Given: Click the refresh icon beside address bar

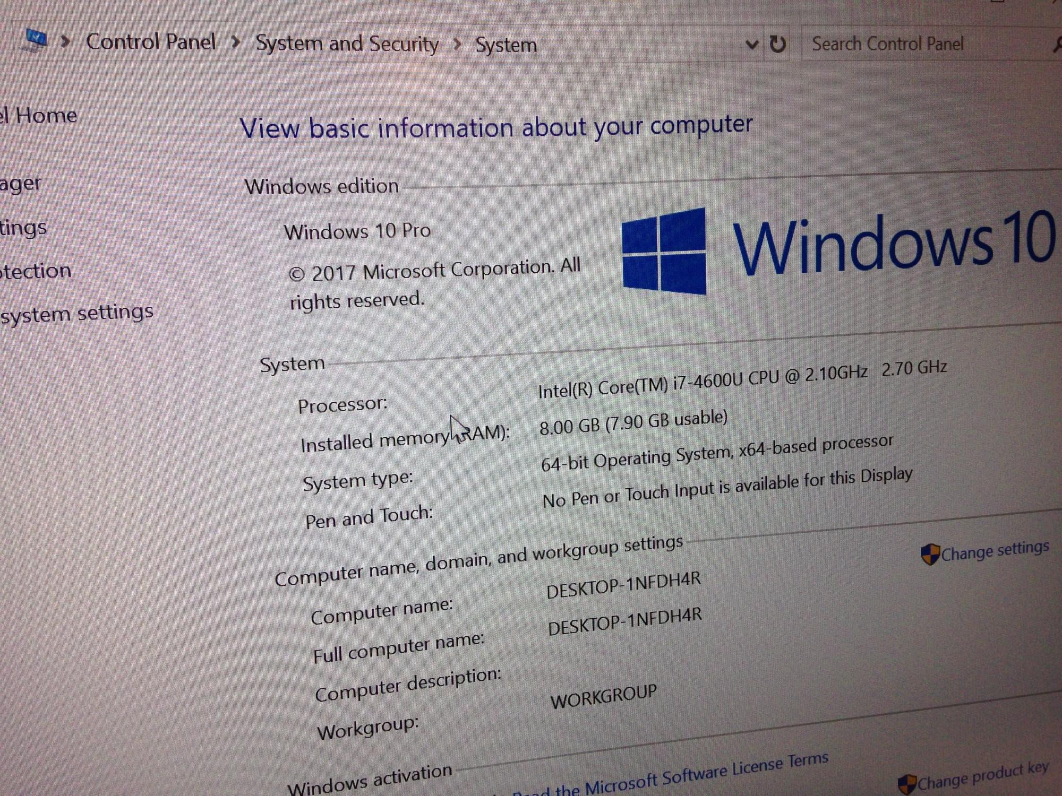Looking at the screenshot, I should (x=777, y=44).
